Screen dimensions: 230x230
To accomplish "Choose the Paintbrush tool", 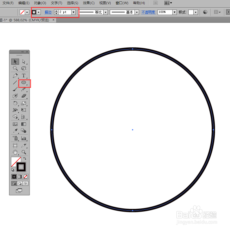I will click(x=15, y=89).
